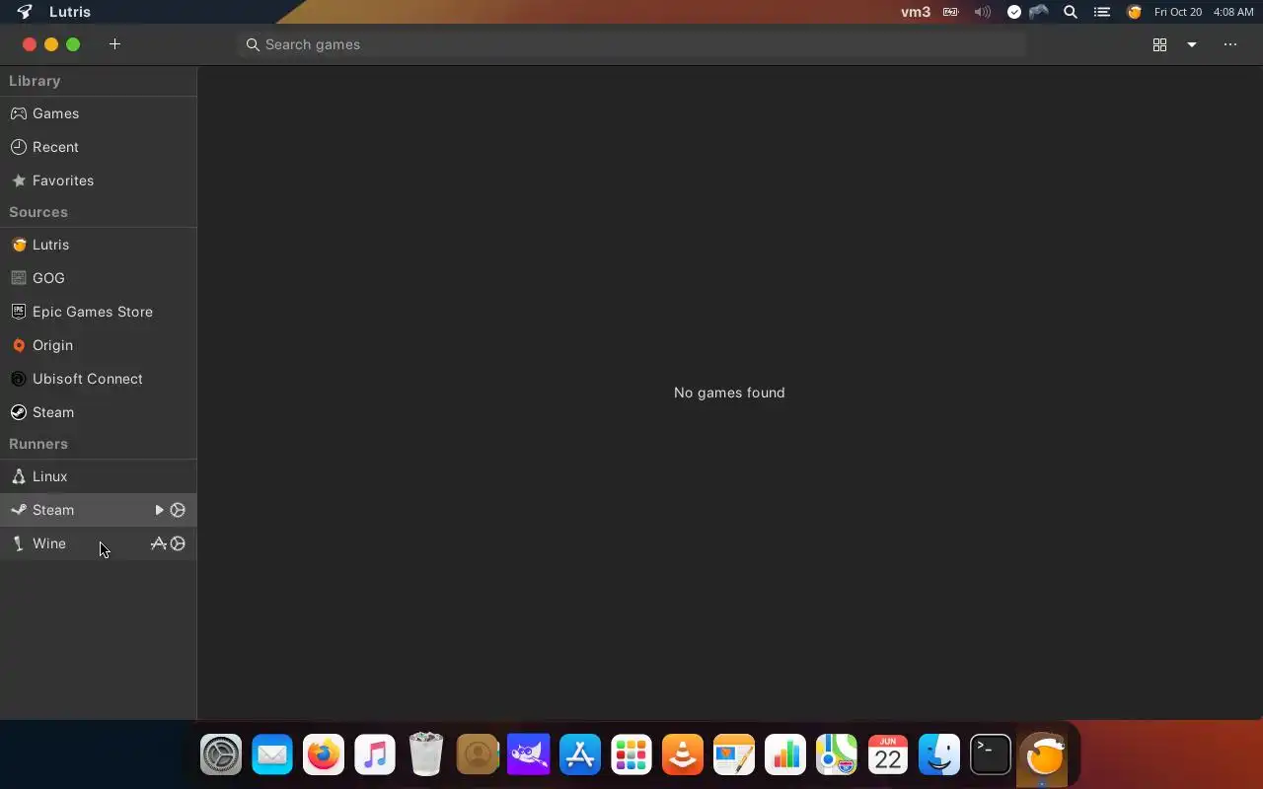Open the Launchpad app grid in the dock
Viewport: 1263px width, 789px height.
(x=631, y=756)
